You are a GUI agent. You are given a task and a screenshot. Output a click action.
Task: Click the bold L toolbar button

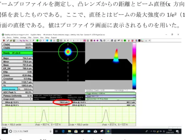(x=74, y=41)
